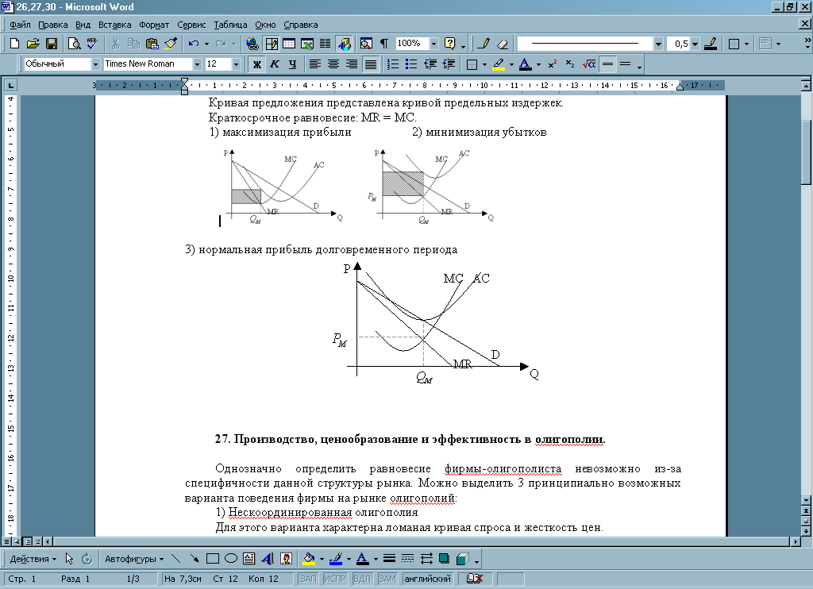Screen dimensions: 813x589
Task: Open the 100% zoom dropdown
Action: point(434,44)
